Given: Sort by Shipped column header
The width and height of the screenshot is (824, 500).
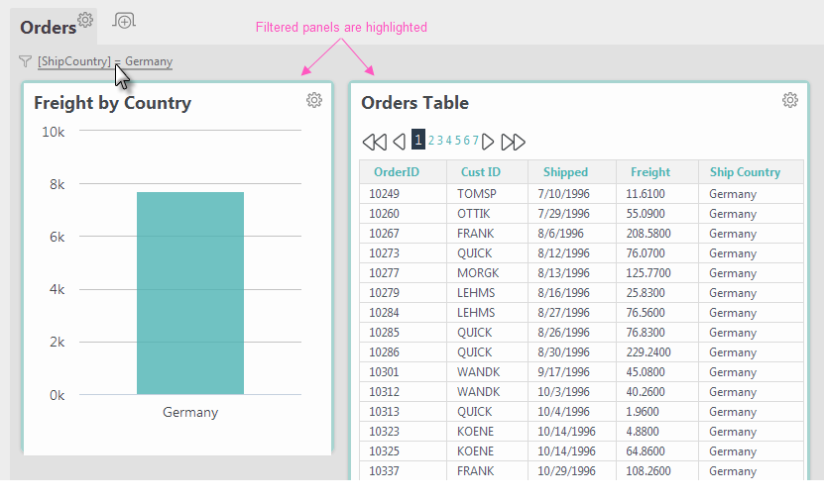Looking at the screenshot, I should point(565,172).
